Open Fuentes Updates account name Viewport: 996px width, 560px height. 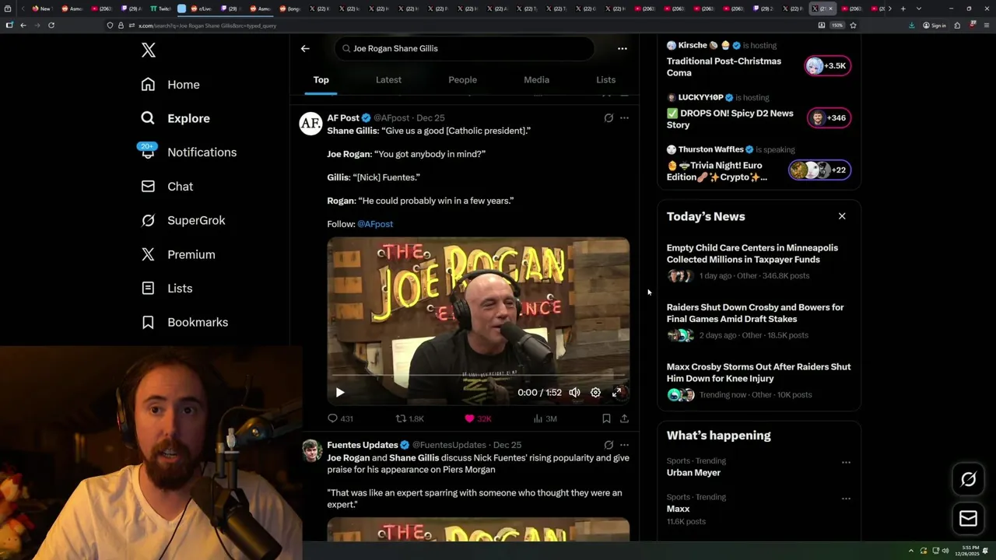363,445
